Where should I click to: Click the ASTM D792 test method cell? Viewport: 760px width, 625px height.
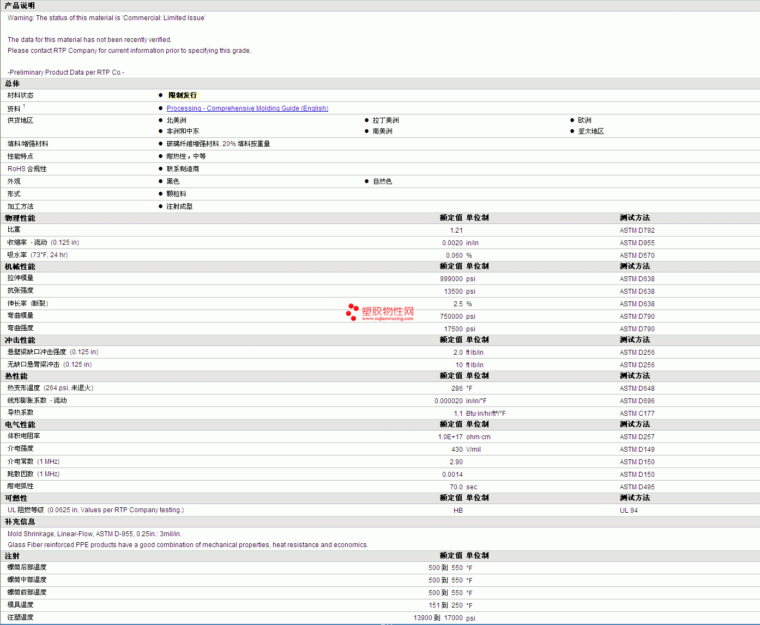(x=637, y=230)
